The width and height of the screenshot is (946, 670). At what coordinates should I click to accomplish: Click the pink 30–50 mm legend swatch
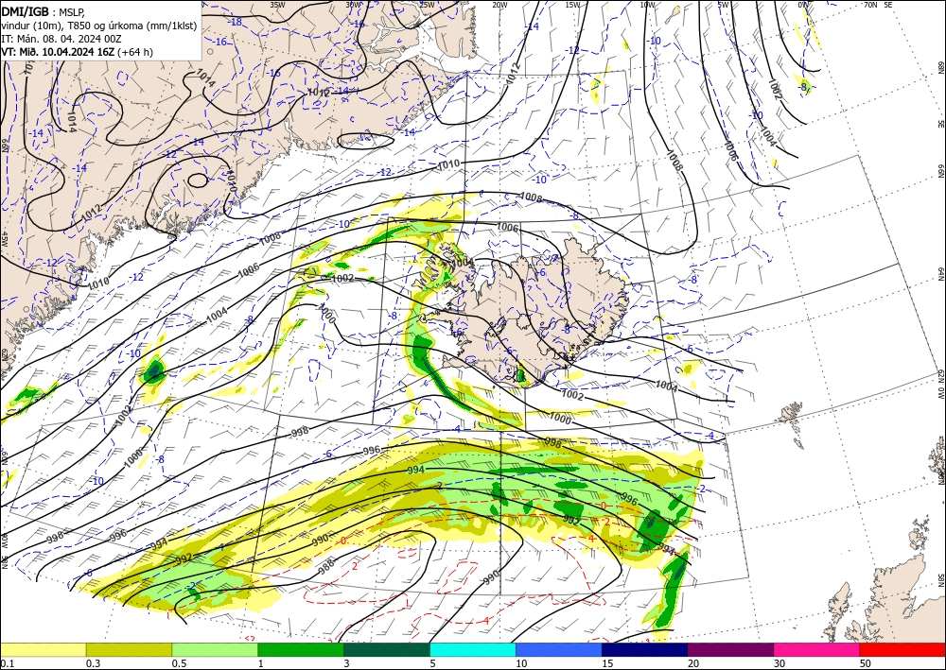click(x=817, y=649)
